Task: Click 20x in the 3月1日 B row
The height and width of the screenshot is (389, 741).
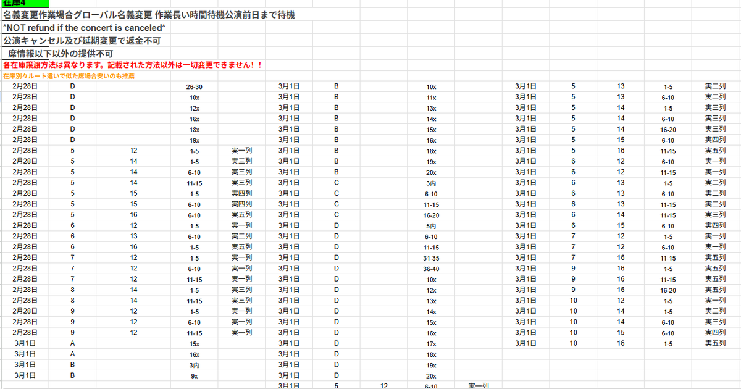Action: [x=431, y=172]
